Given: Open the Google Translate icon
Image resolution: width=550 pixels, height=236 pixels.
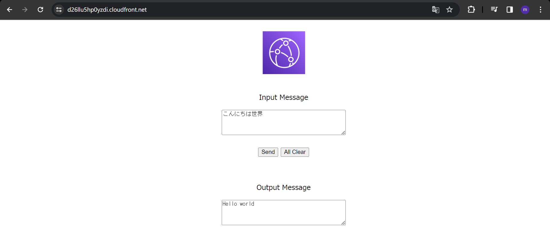Looking at the screenshot, I should (435, 10).
